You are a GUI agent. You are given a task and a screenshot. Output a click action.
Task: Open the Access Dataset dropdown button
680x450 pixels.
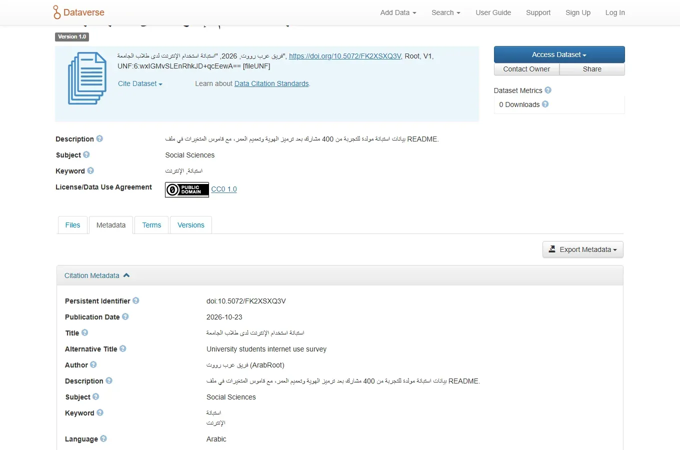[559, 54]
